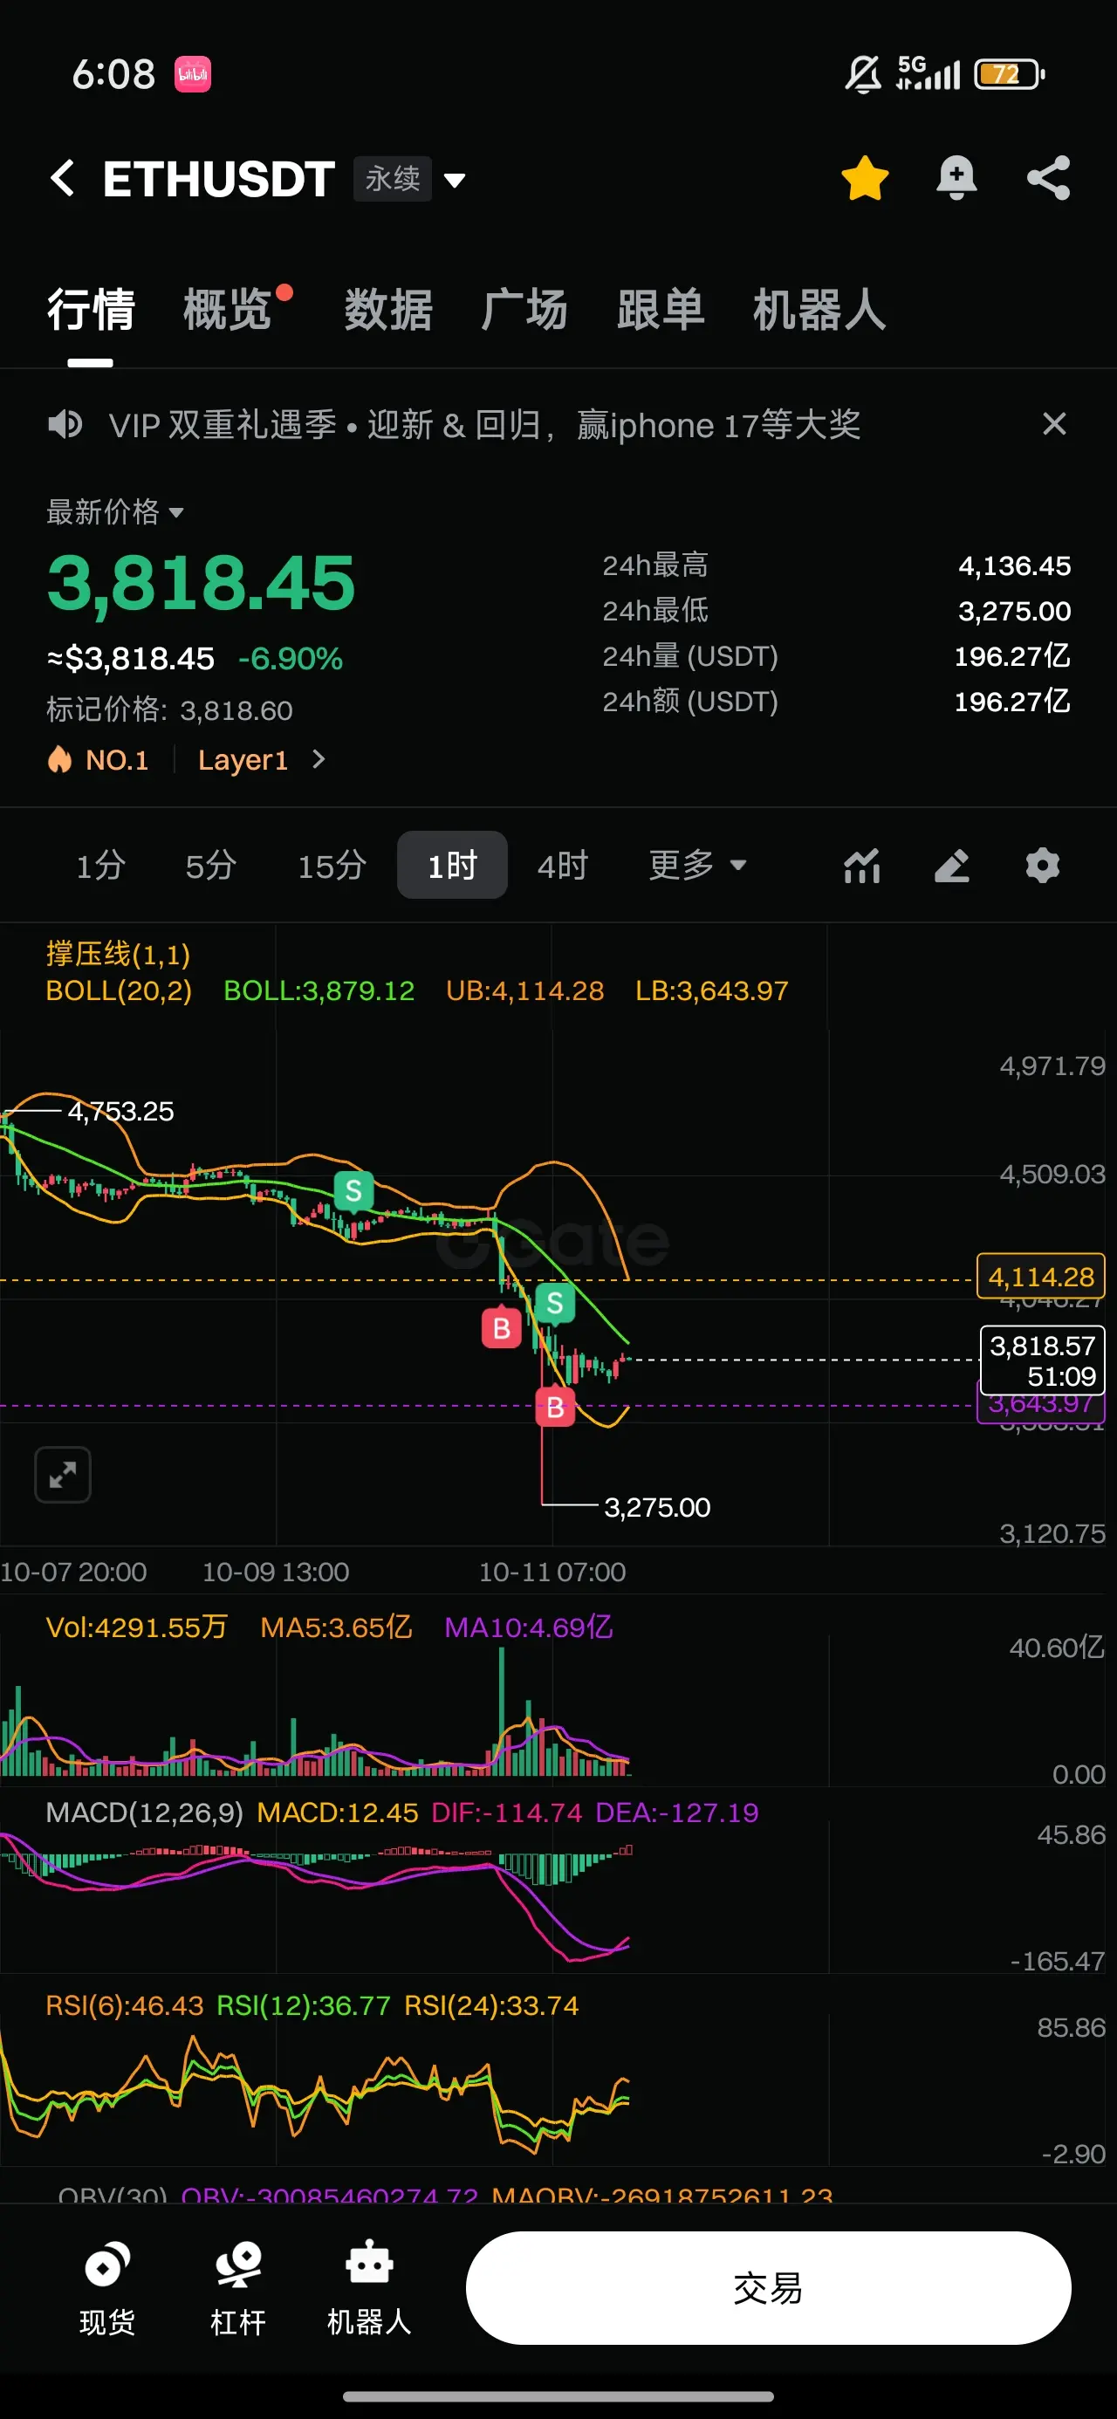Select the 行情 tab
This screenshot has height=2419, width=1117.
[91, 309]
